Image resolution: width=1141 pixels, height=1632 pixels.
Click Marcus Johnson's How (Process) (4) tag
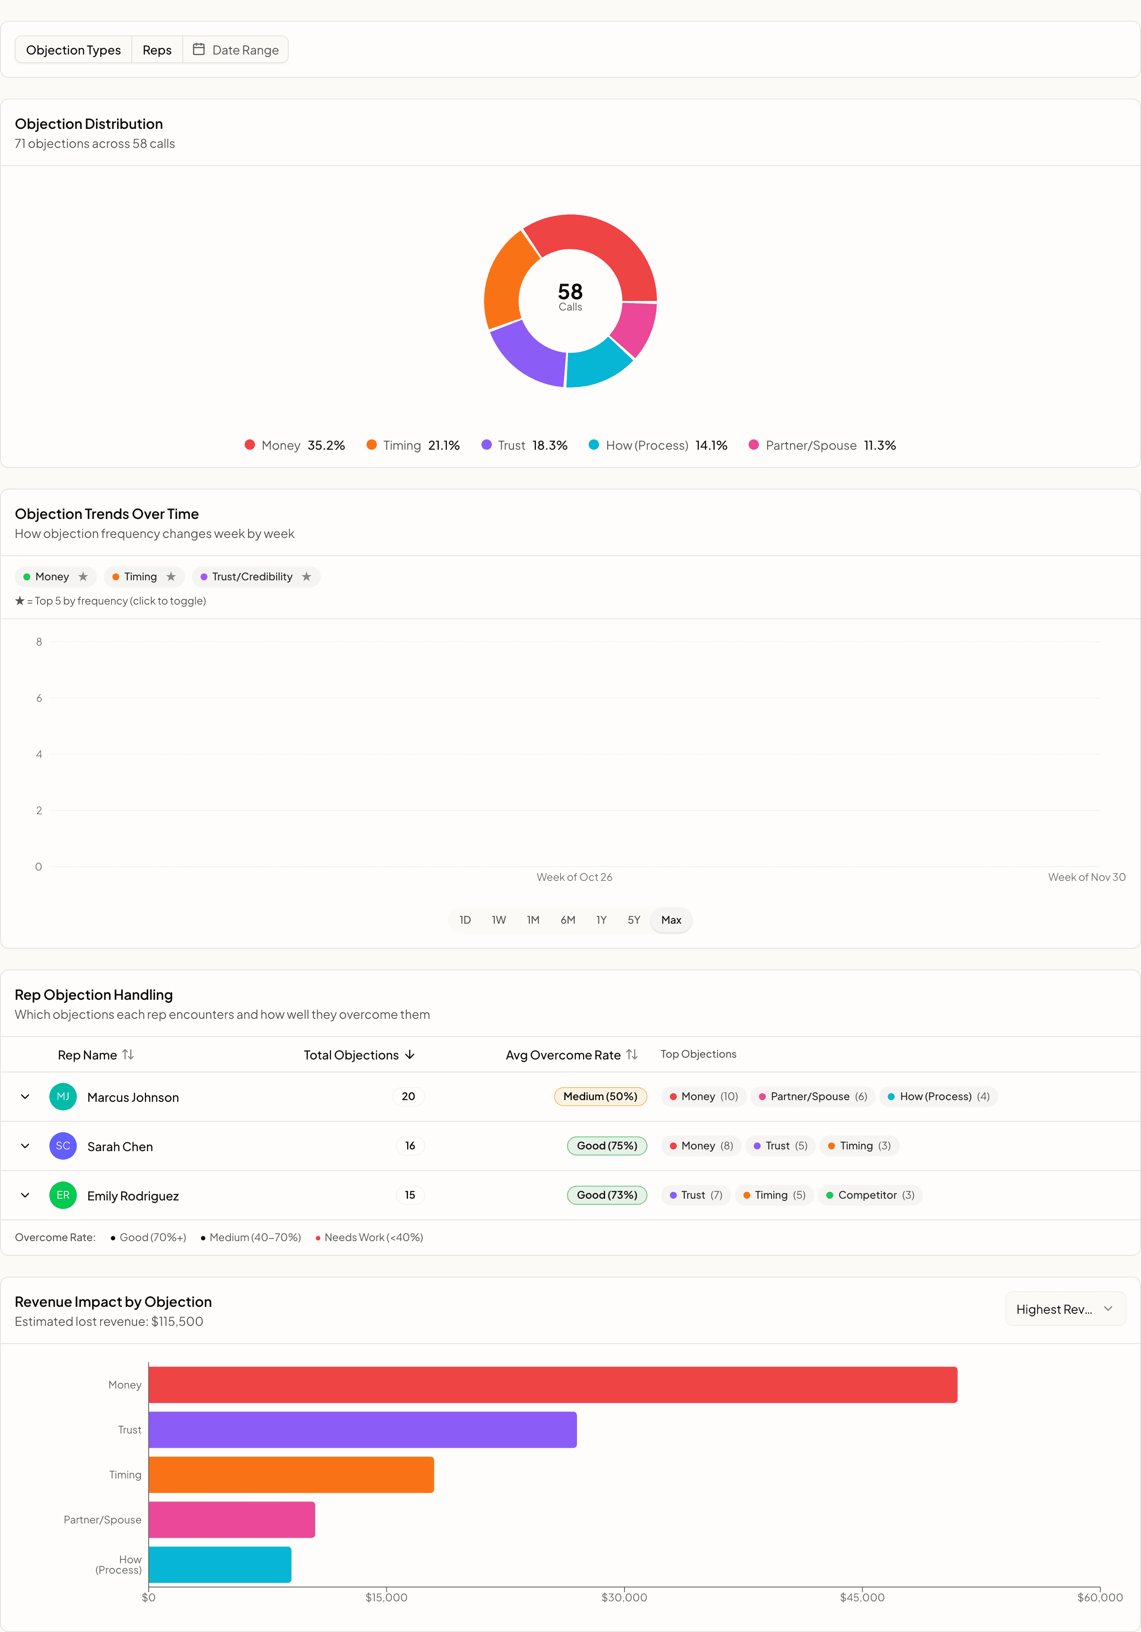938,1096
